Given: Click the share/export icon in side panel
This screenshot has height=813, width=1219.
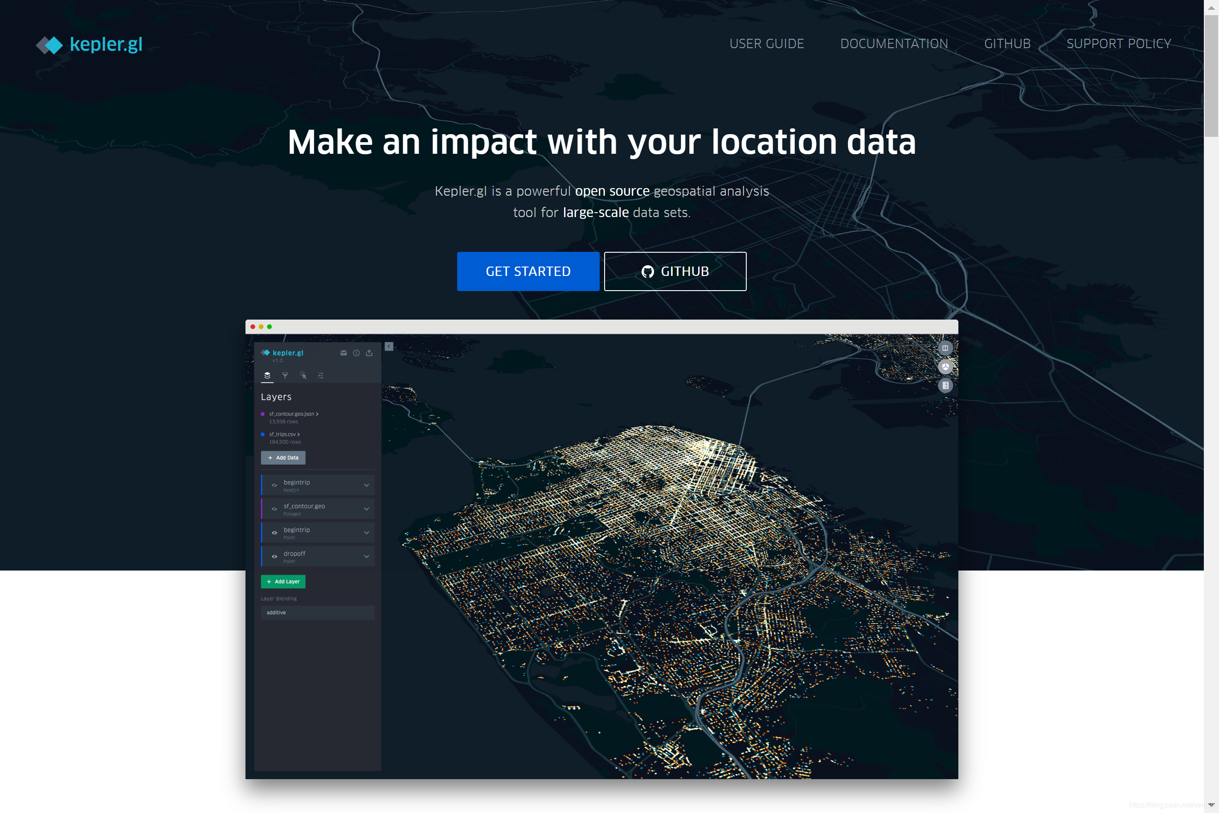Looking at the screenshot, I should pos(369,353).
